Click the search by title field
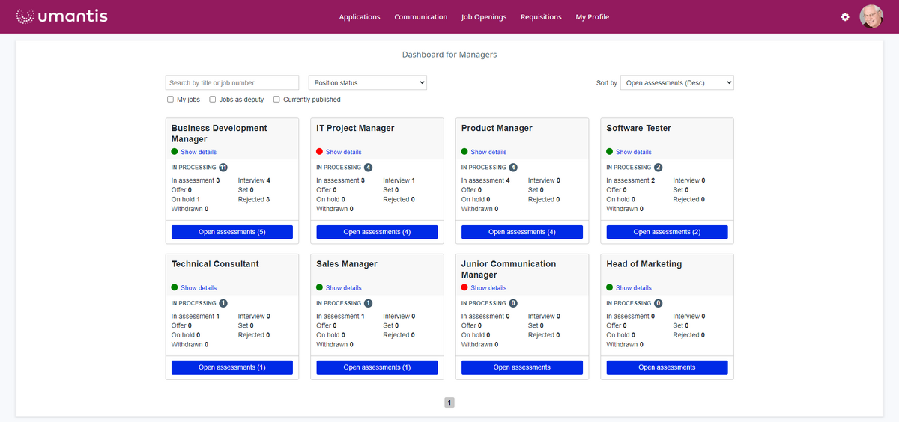This screenshot has height=422, width=899. [x=232, y=83]
